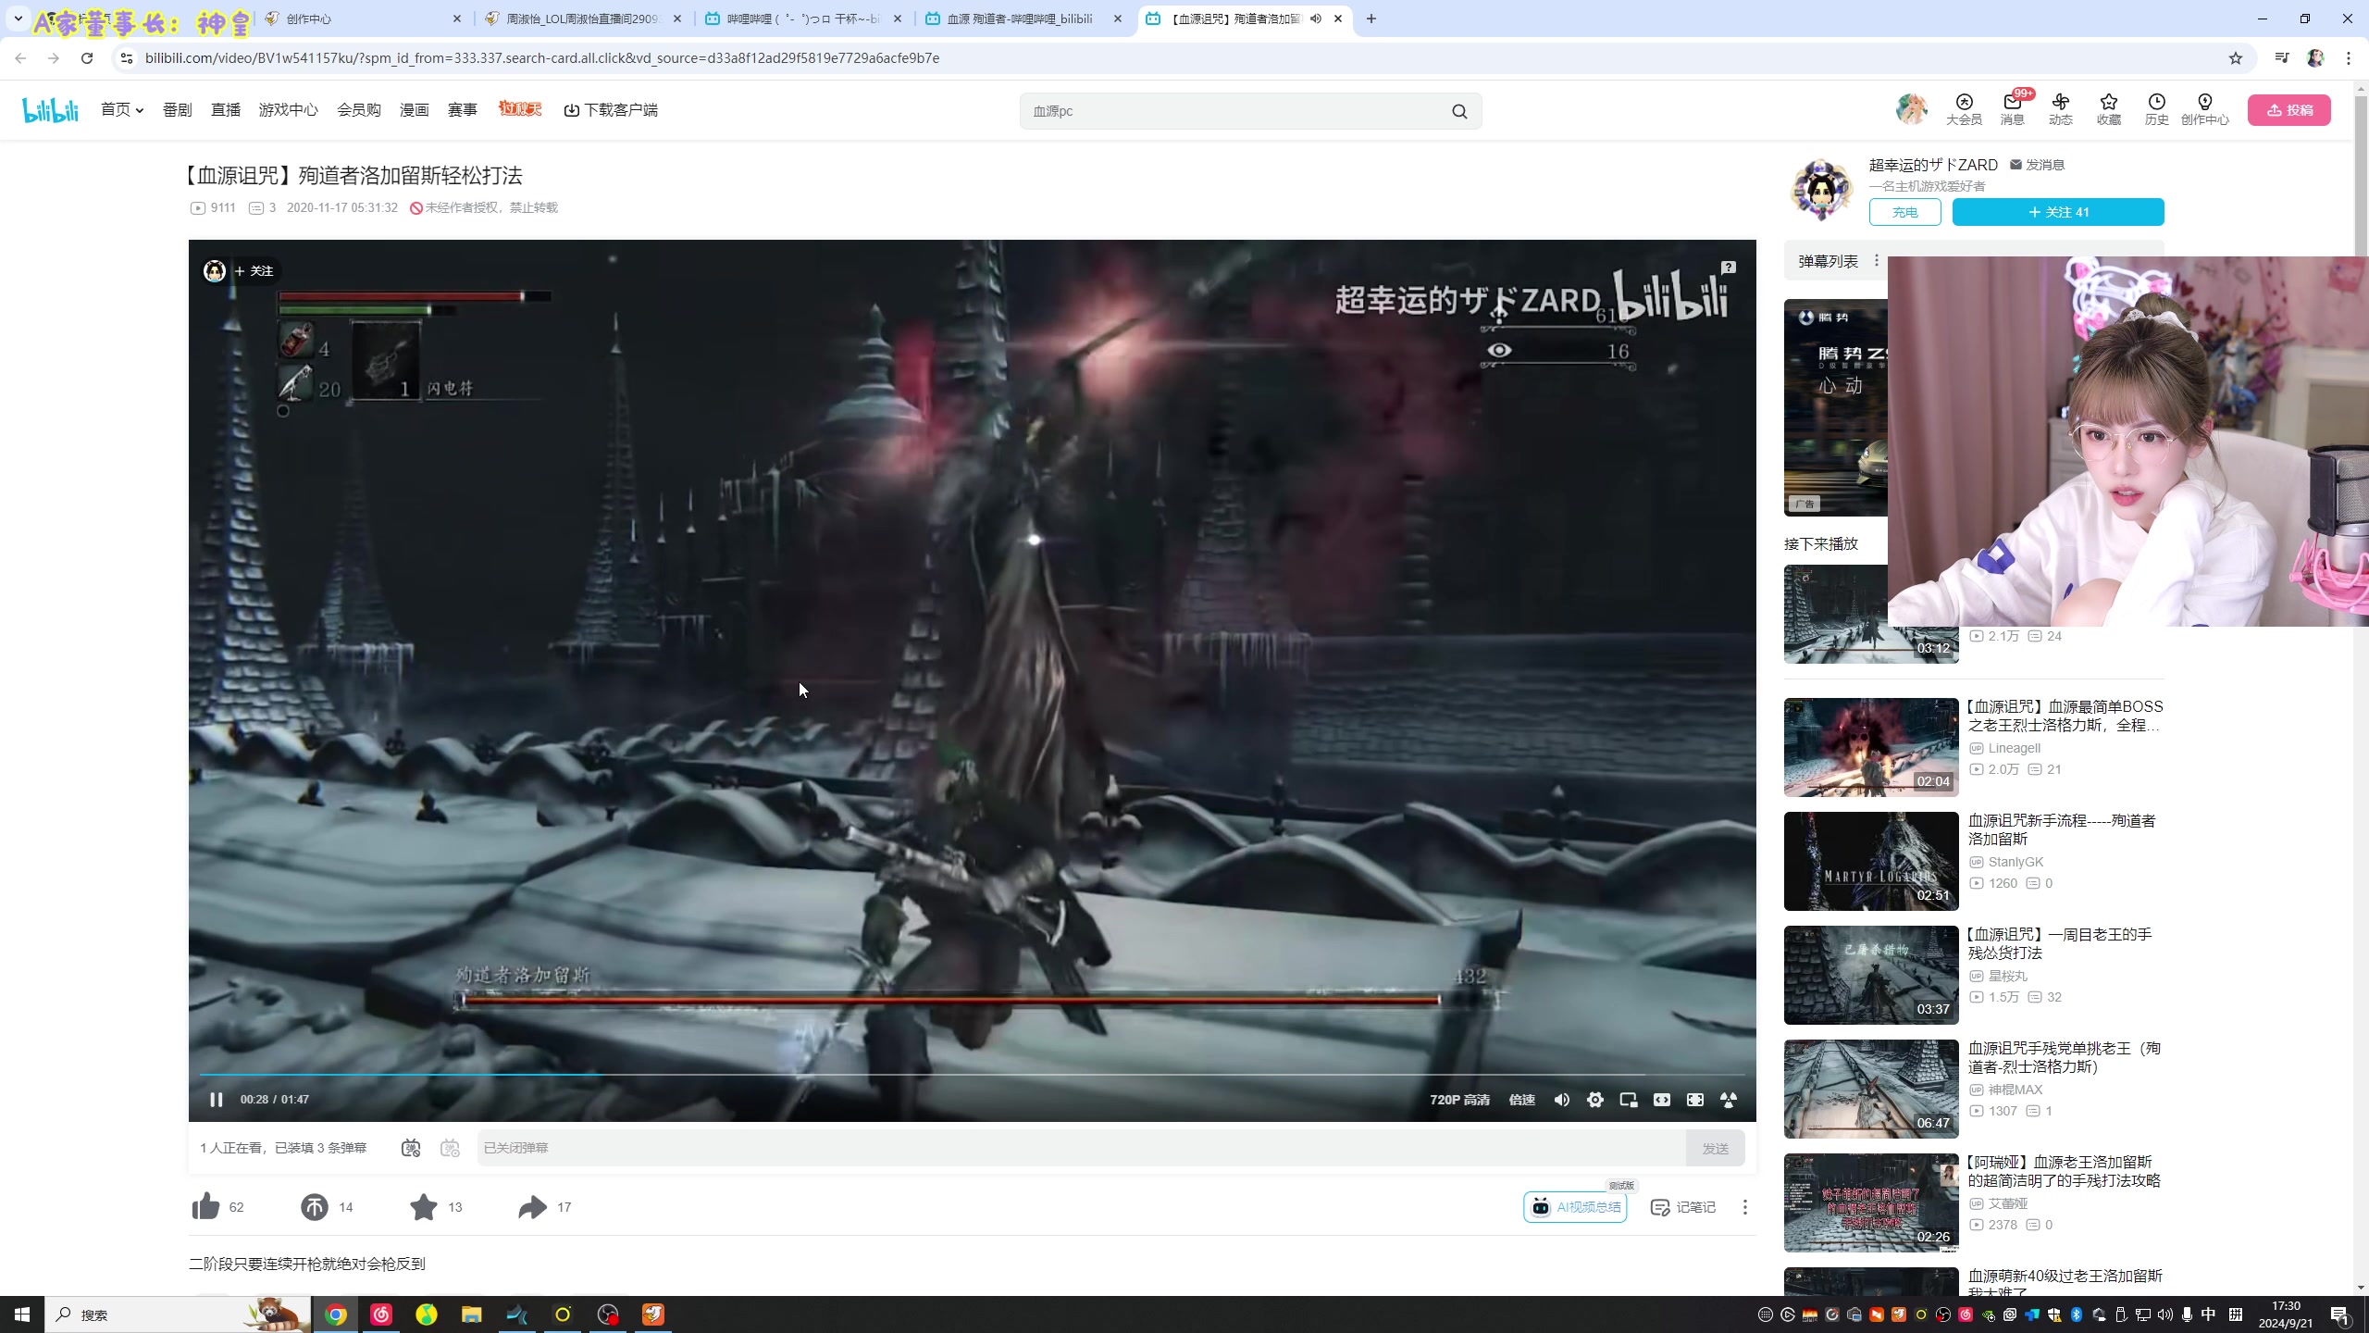Open 消息 messages icon

(2012, 109)
